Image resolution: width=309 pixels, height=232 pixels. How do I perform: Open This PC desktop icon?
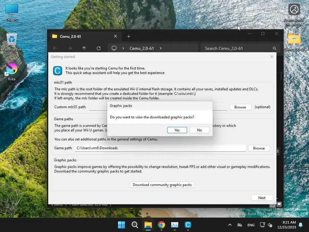pos(12,13)
